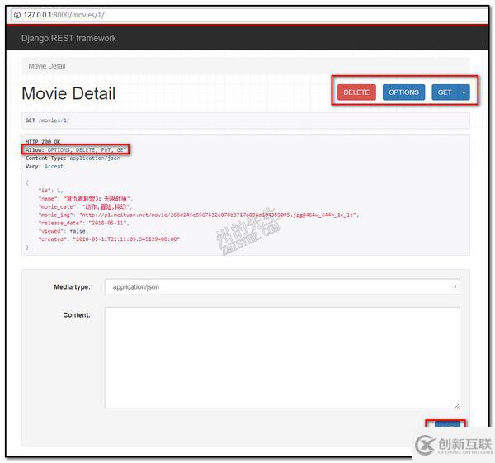The height and width of the screenshot is (463, 495).
Task: Expand the GET format dropdown arrow
Action: pos(464,92)
